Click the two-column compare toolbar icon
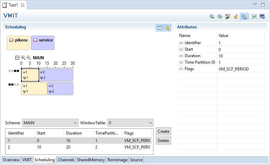270x165 pixels. (254, 16)
